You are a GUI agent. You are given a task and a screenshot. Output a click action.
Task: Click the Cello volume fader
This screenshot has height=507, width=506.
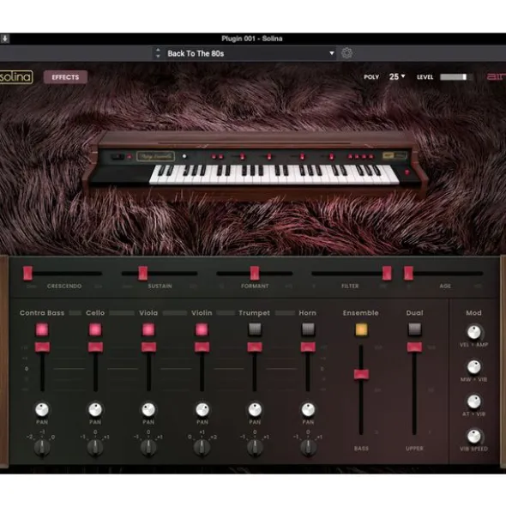point(95,347)
